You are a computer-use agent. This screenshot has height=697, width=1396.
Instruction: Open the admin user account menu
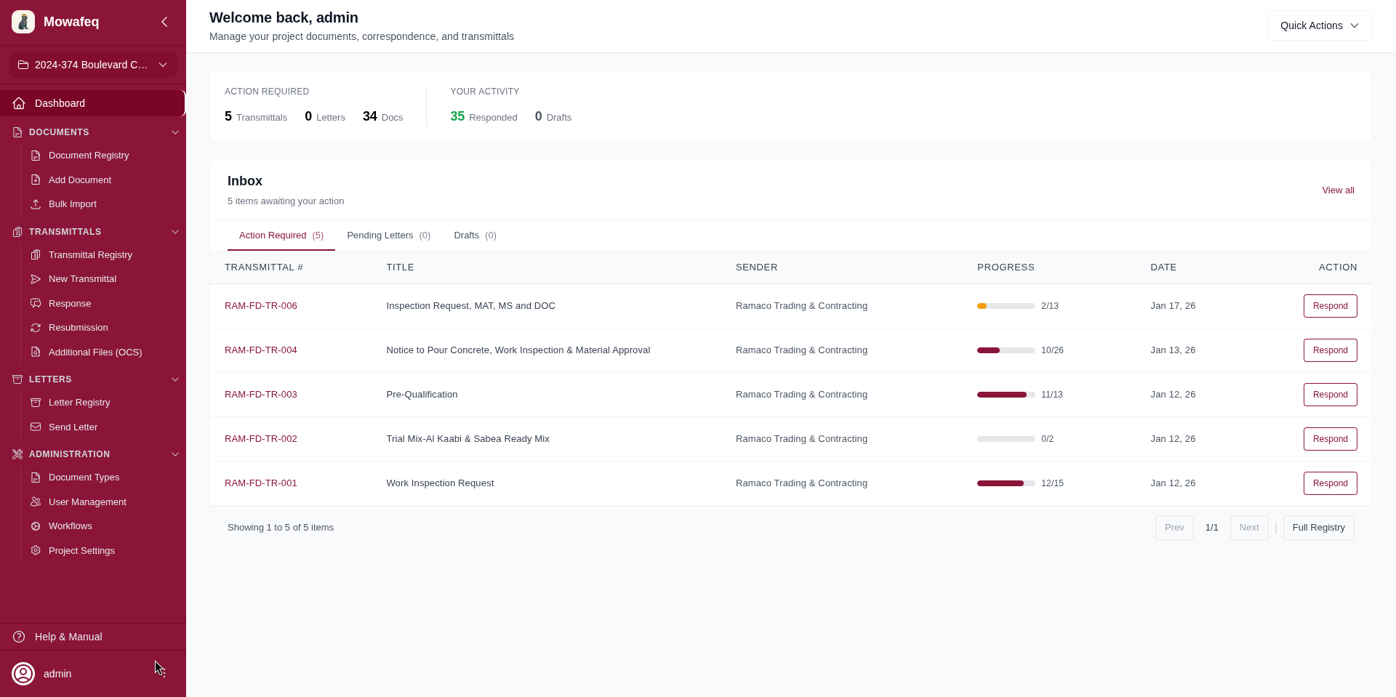pos(57,674)
